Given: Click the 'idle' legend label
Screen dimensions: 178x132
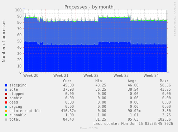Looking at the screenshot, I should pos(14,89).
